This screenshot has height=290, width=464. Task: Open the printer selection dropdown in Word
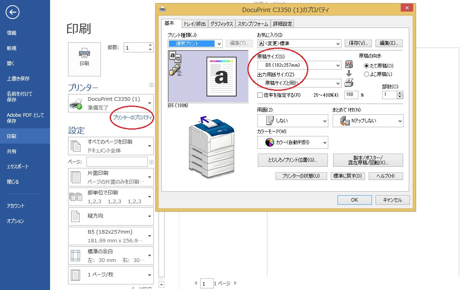pos(111,103)
